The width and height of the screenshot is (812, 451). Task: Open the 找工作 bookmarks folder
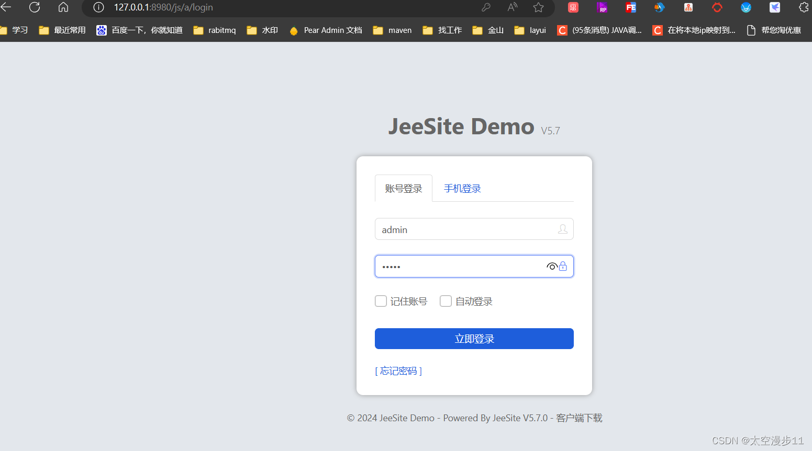click(x=442, y=30)
